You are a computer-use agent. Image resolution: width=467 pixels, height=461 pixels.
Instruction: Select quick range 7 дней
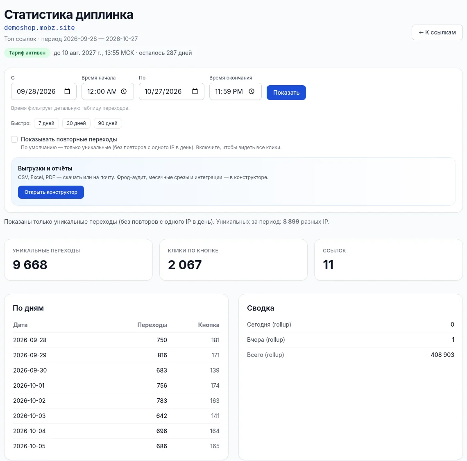pyautogui.click(x=46, y=123)
